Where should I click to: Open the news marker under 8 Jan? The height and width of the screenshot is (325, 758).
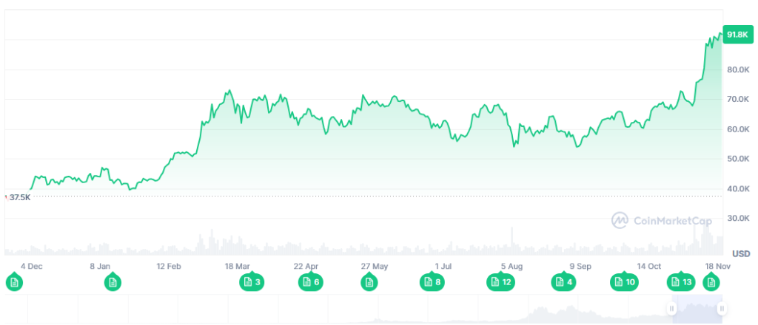tap(113, 281)
